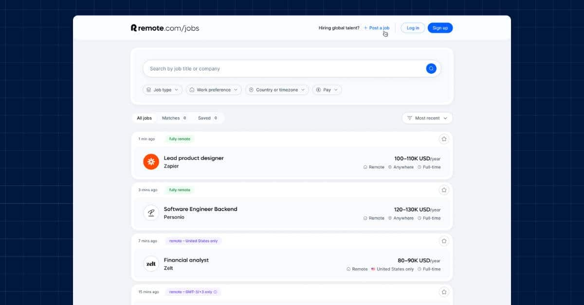The width and height of the screenshot is (584, 305).
Task: Click the fully remote tag on Zapier listing
Action: [180, 139]
